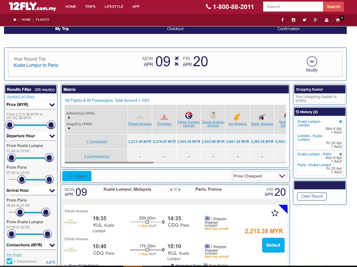357x267 pixels.
Task: Click the phone icon beside 1-800-88-2011
Action: (x=208, y=6)
